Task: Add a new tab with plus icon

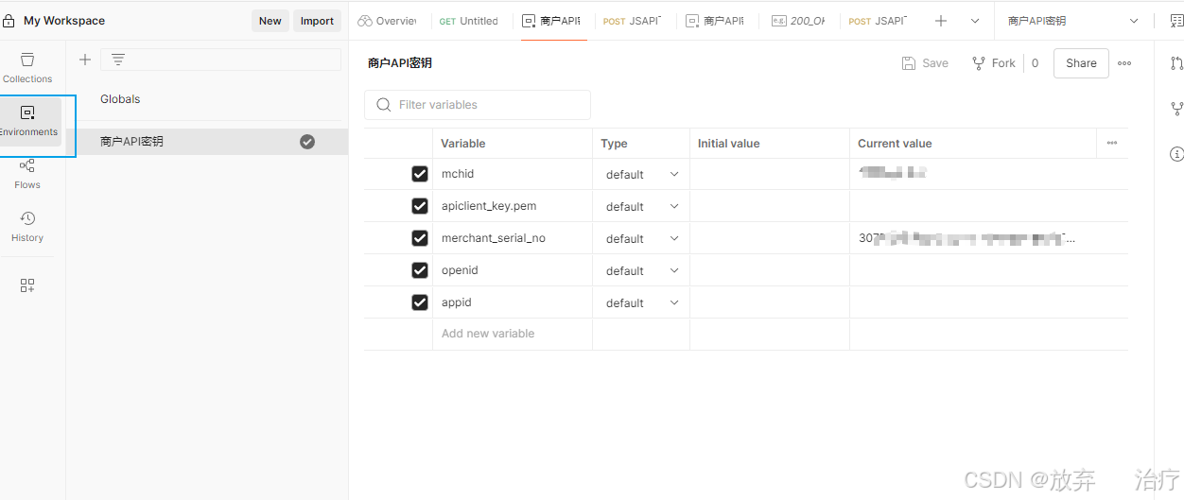Action: click(941, 21)
